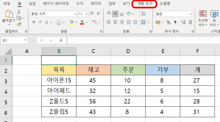Click merge and center icon
This screenshot has width=220, height=122.
[x=143, y=22]
